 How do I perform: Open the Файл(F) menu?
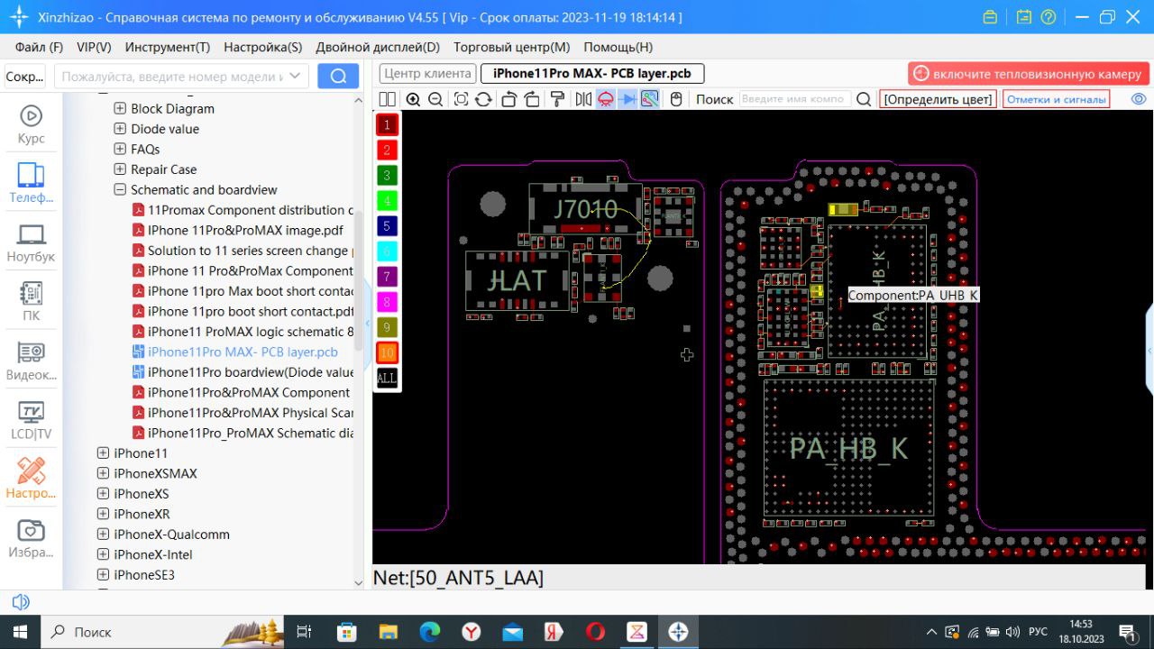point(39,47)
